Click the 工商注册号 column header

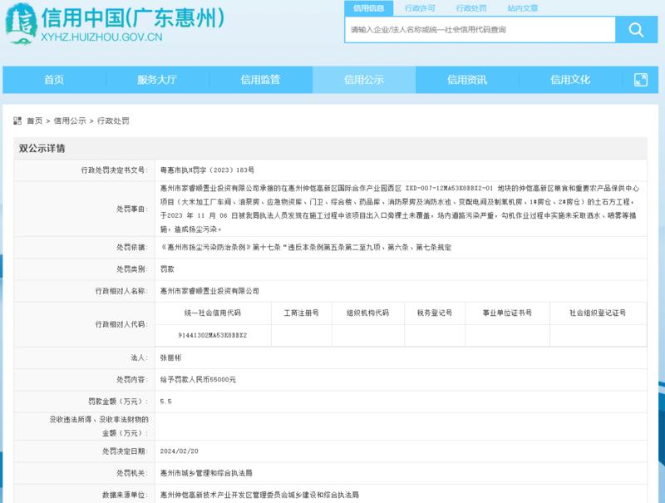pyautogui.click(x=302, y=313)
